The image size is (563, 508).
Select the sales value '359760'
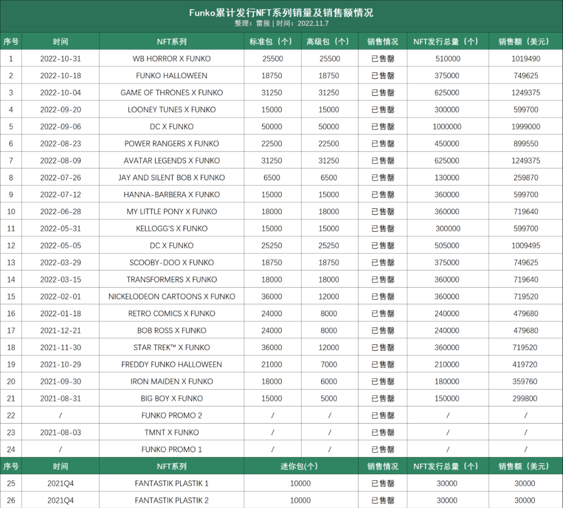point(524,381)
